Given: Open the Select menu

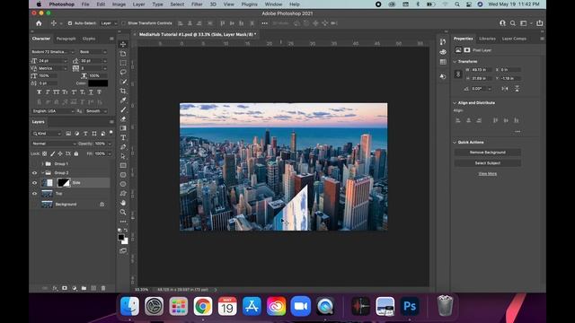Looking at the screenshot, I should click(177, 4).
